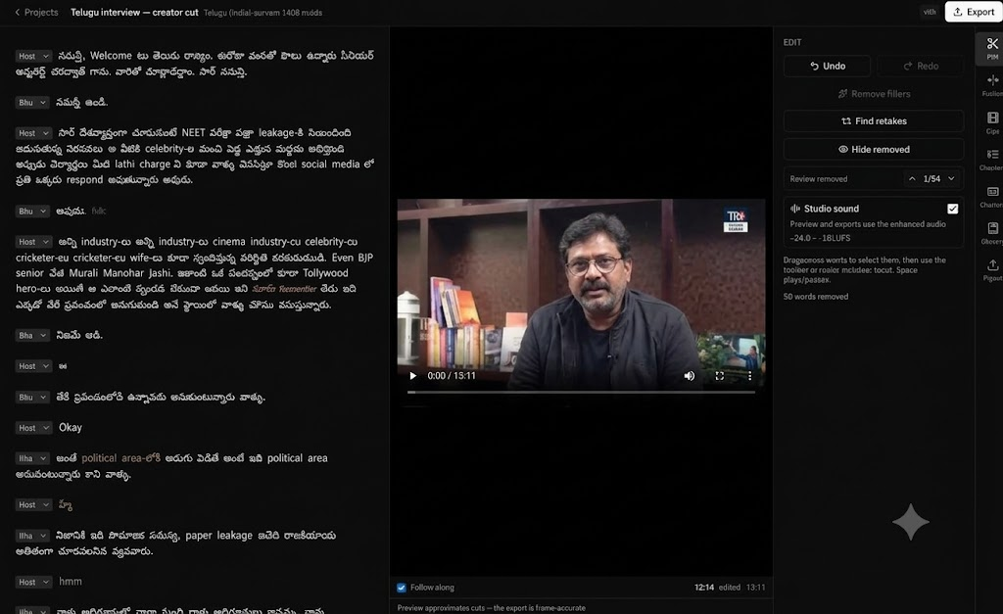This screenshot has height=614, width=1003.
Task: Go to next removed section chevron
Action: 951,179
